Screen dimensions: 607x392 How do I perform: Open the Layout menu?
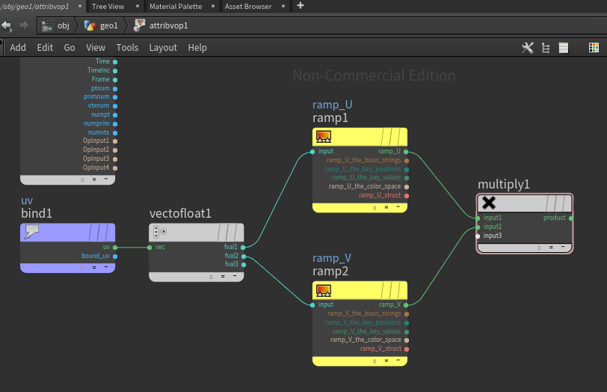point(163,48)
